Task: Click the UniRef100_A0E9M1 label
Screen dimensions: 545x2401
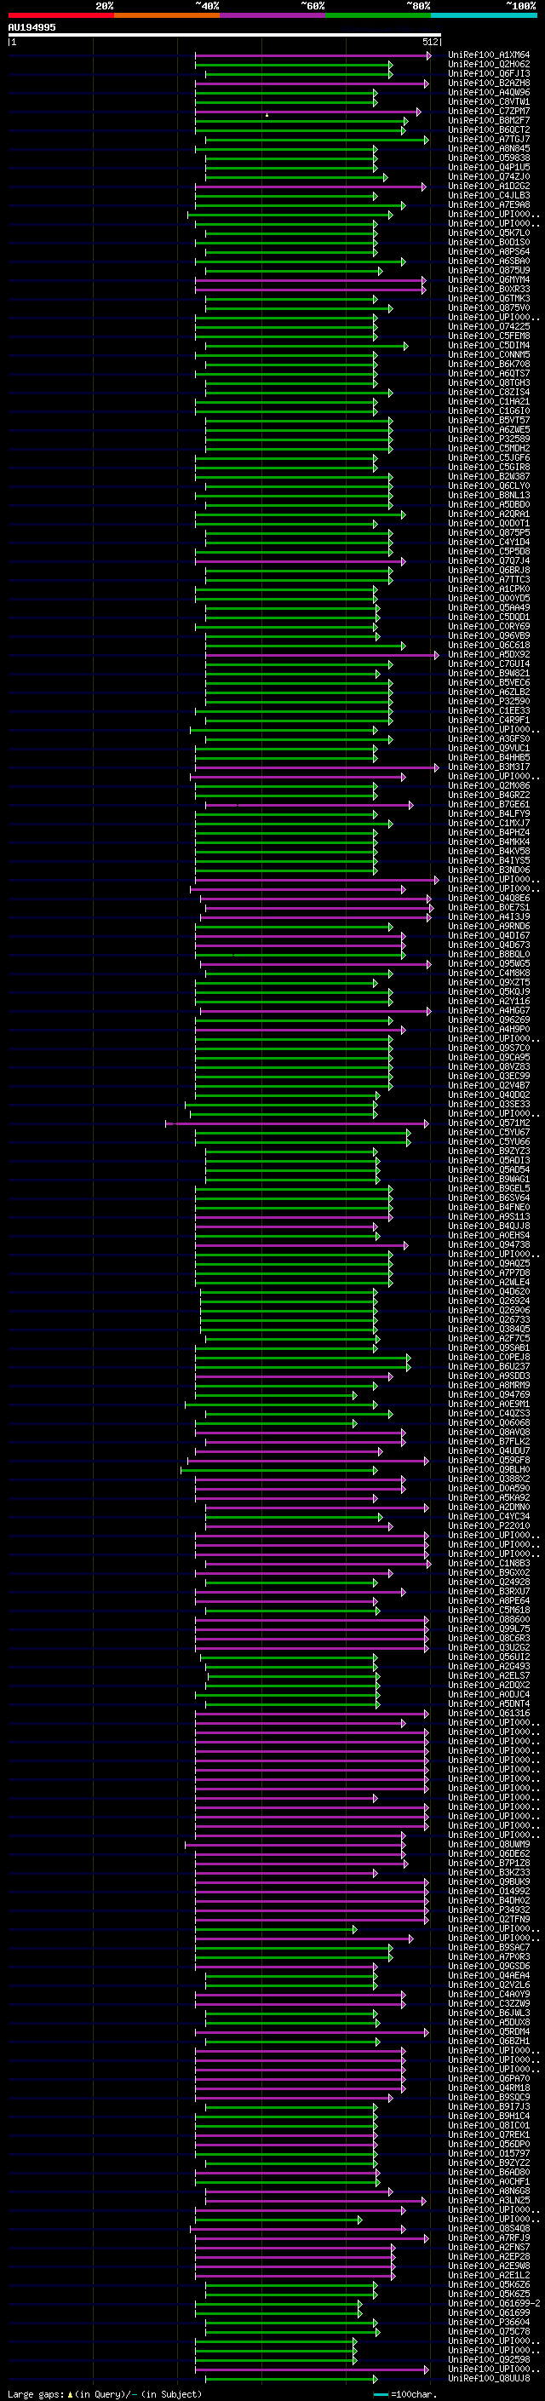Action: point(489,1404)
